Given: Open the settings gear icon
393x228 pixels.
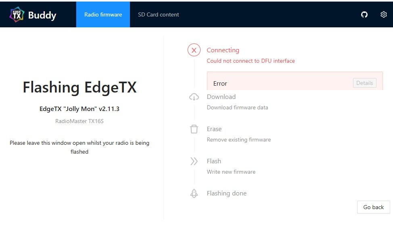Looking at the screenshot, I should (383, 15).
